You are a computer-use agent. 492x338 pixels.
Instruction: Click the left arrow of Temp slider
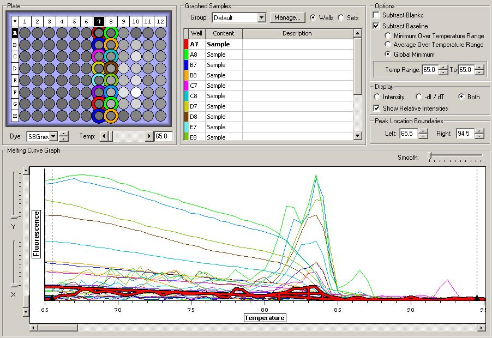(104, 136)
